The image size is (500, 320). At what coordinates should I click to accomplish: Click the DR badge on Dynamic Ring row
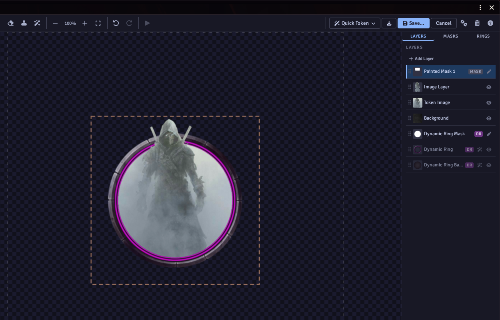(x=469, y=150)
